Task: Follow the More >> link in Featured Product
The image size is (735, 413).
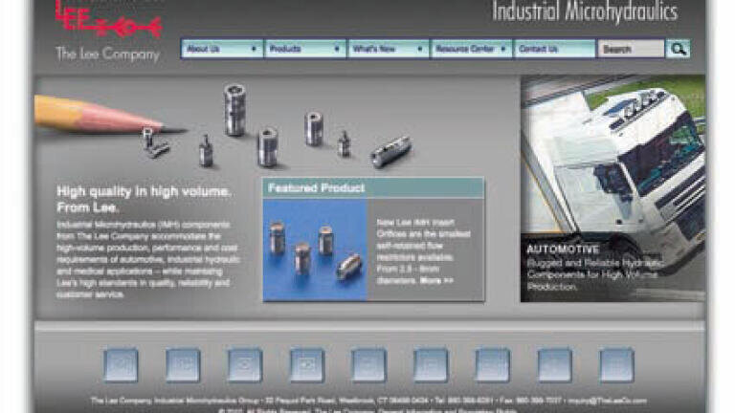Action: point(436,280)
